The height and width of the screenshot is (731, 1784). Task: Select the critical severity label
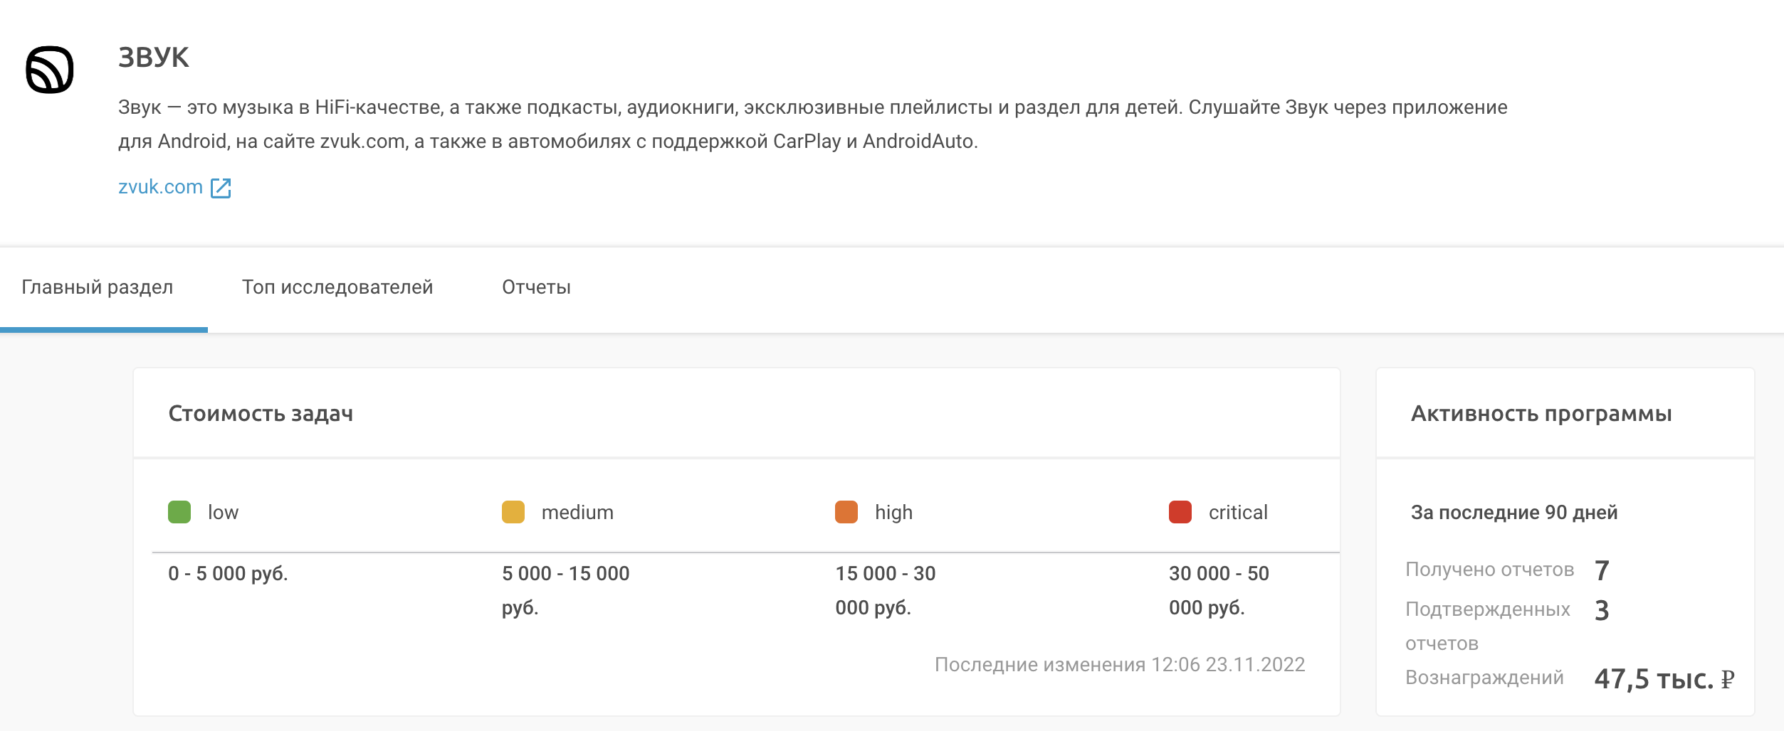point(1237,511)
